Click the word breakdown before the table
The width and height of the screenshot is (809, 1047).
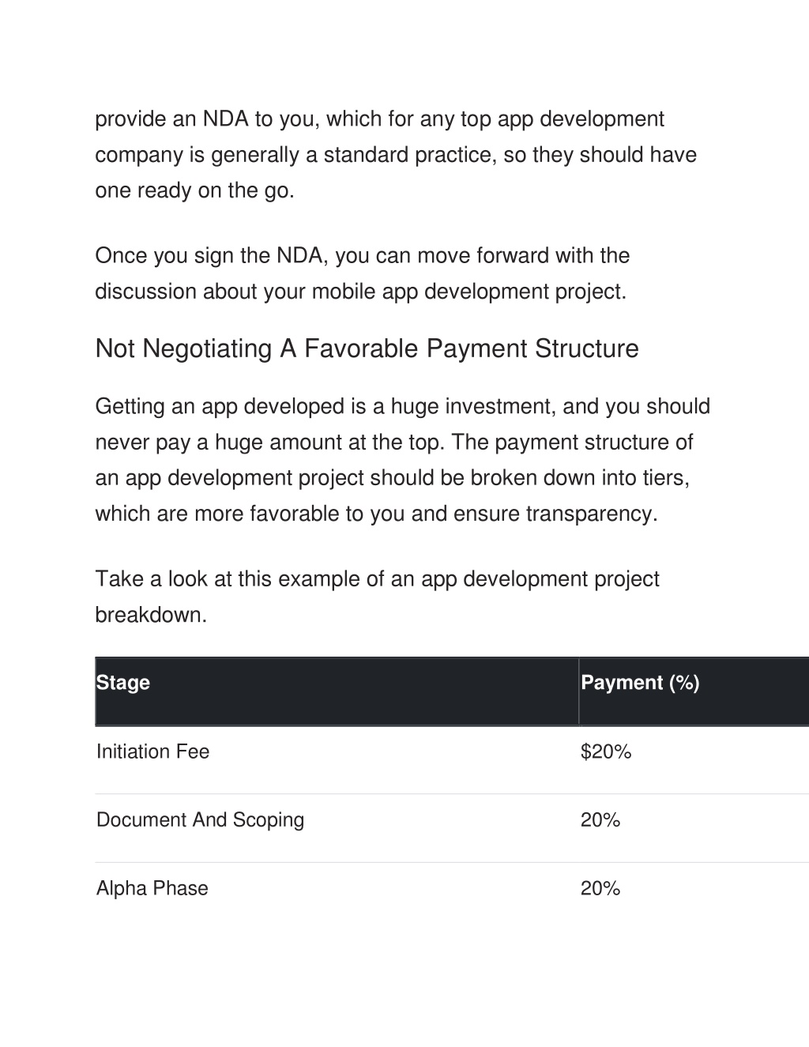(x=151, y=615)
